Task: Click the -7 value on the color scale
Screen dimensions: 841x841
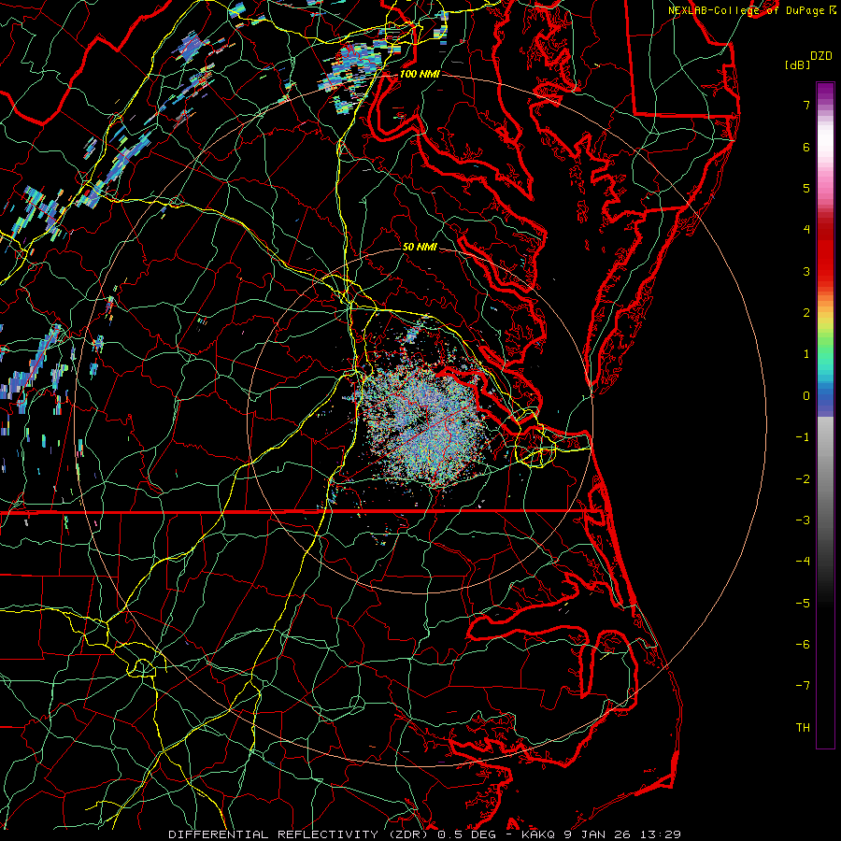Action: click(x=803, y=686)
